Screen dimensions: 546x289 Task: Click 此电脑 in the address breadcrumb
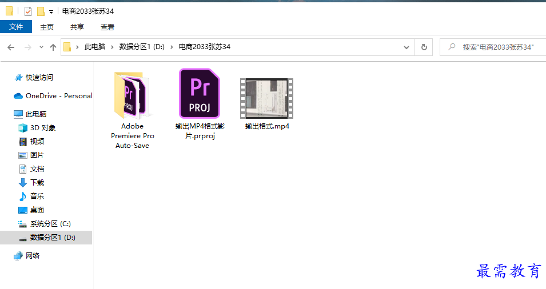pos(95,47)
